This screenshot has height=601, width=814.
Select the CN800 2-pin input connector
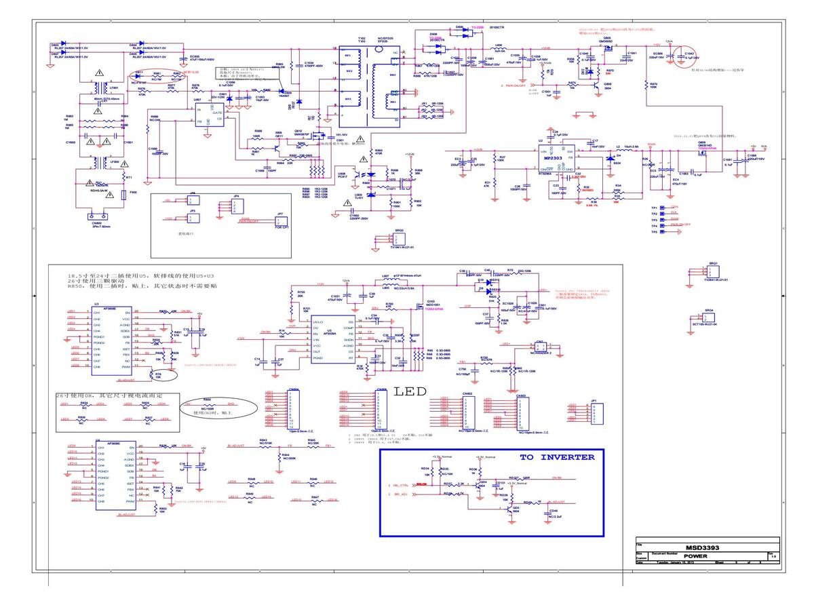click(x=96, y=216)
